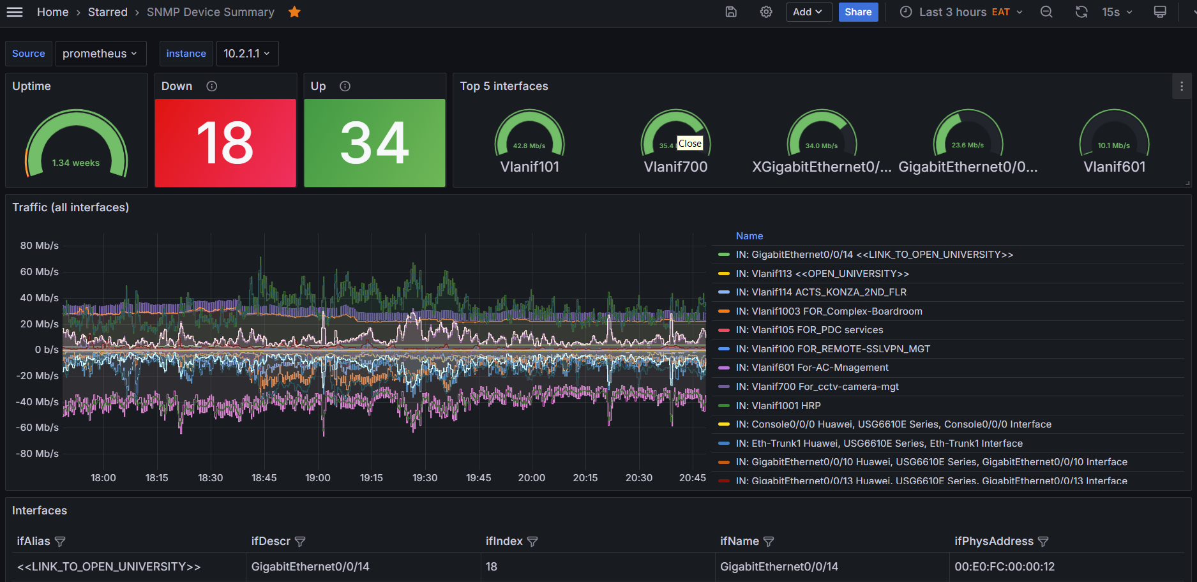Expand the prometheus source dropdown
The width and height of the screenshot is (1197, 582).
click(101, 54)
